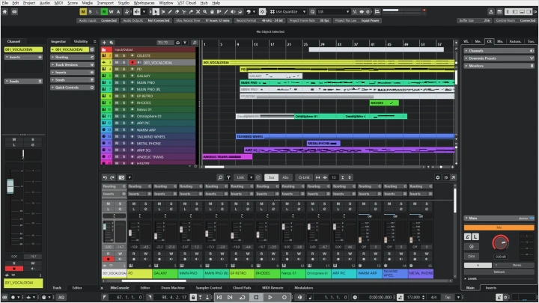Open MixConsole settings gear icon

[438, 177]
